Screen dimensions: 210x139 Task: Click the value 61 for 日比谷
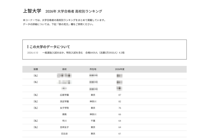119,133
